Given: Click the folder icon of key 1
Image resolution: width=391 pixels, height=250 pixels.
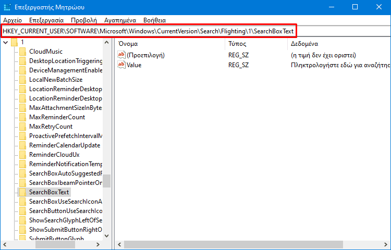Looking at the screenshot, I should pos(14,42).
